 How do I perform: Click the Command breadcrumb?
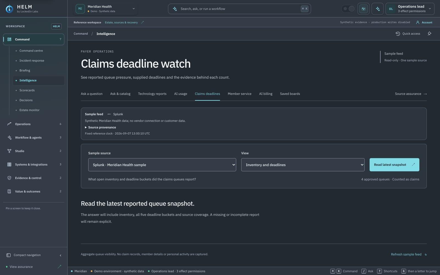coord(81,34)
